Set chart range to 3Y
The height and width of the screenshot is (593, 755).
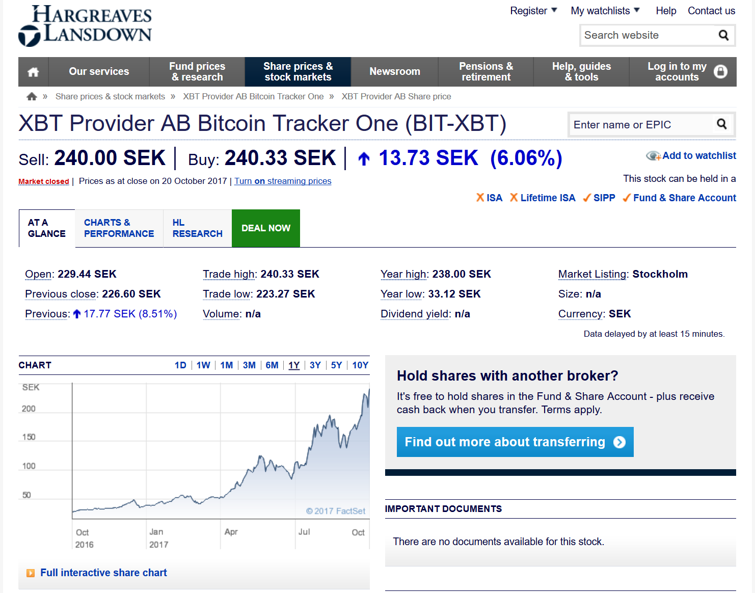315,365
